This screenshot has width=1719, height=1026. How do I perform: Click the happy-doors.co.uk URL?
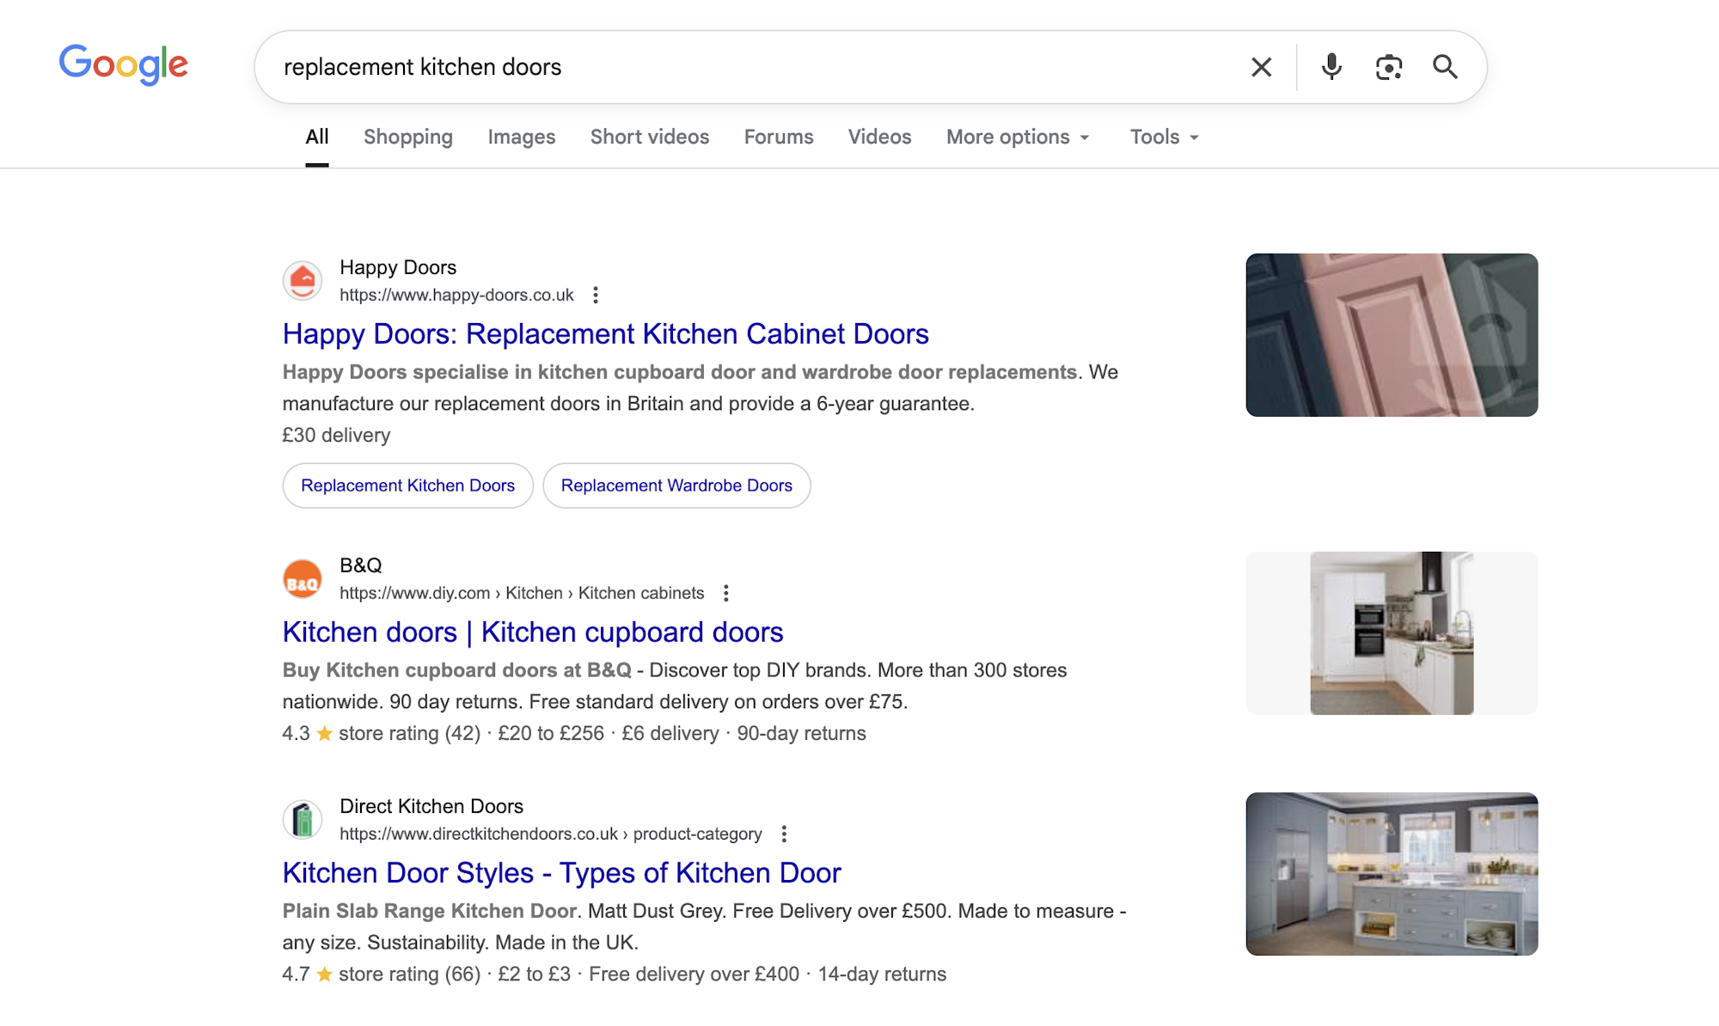[456, 296]
